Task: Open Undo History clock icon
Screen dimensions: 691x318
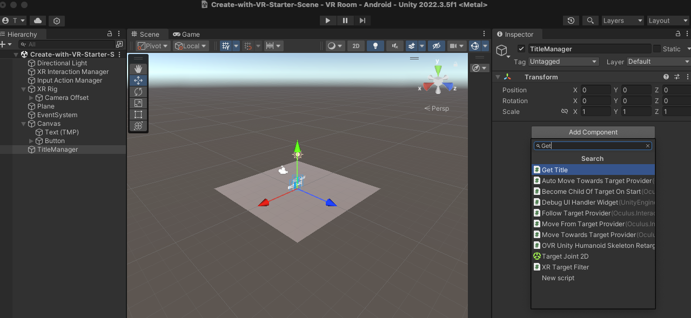Action: (571, 21)
